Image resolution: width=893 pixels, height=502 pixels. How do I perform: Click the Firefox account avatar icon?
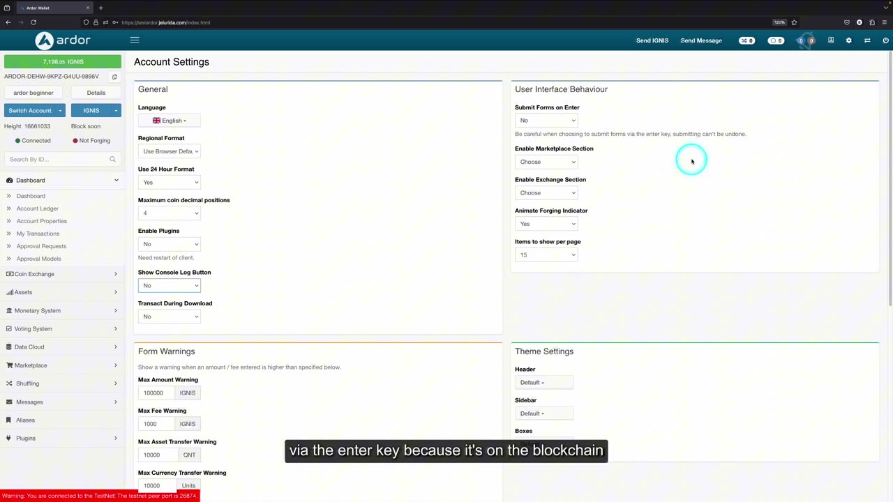pos(860,22)
